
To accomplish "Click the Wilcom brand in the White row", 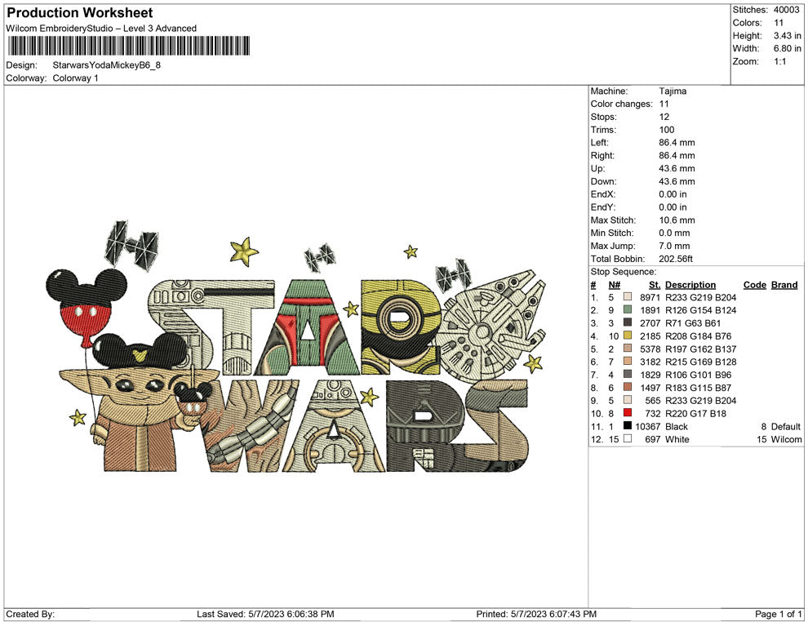I will [x=786, y=439].
